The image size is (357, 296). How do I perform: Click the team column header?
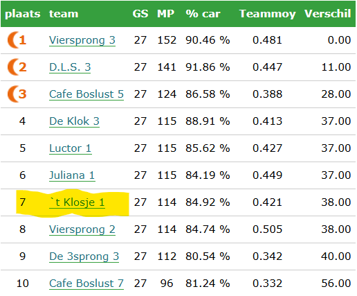coord(64,14)
